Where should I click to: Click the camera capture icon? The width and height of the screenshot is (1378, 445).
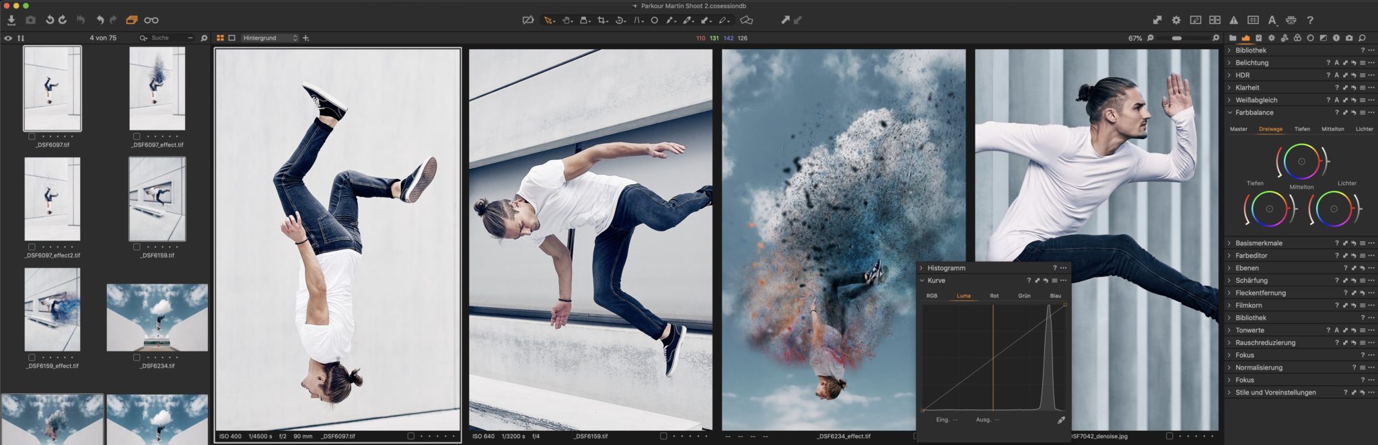pos(30,20)
